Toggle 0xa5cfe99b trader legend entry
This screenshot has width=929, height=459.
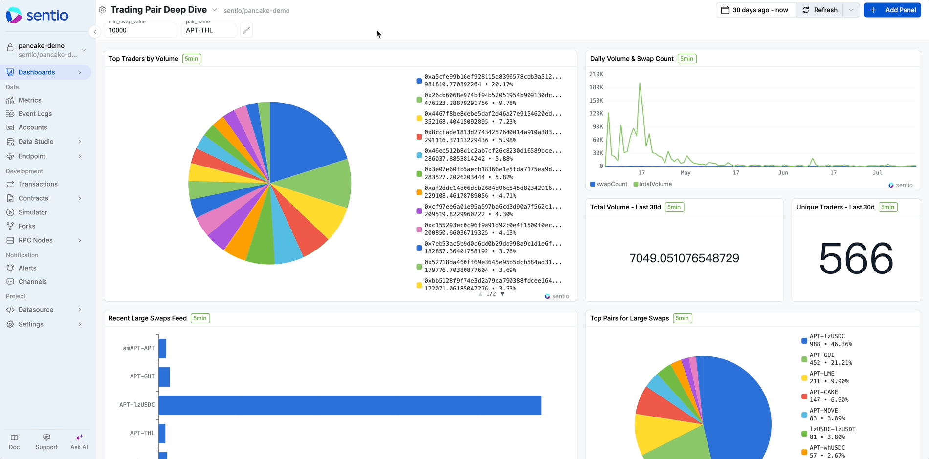tap(489, 81)
